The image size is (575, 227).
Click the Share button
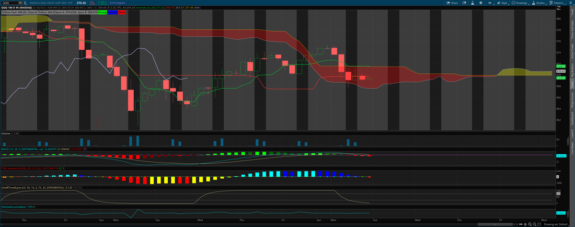452,3
